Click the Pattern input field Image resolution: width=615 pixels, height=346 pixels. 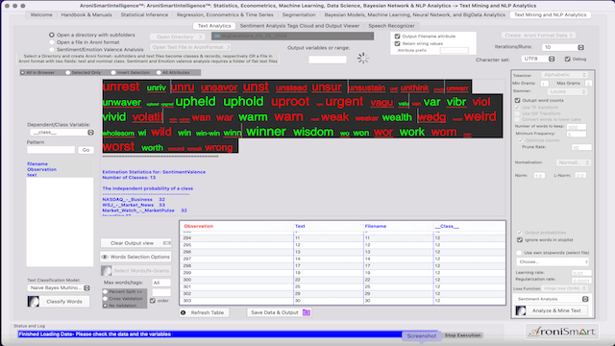[x=51, y=150]
